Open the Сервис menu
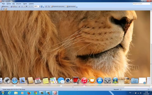This screenshot has height=95, width=152. click(x=25, y=4)
